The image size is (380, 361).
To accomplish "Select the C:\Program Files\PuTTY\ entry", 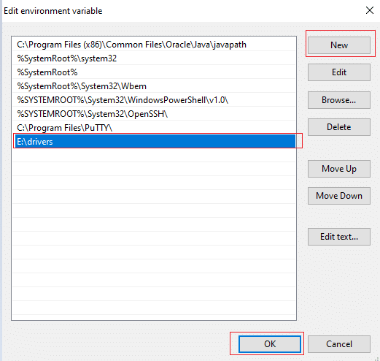I will coord(154,128).
